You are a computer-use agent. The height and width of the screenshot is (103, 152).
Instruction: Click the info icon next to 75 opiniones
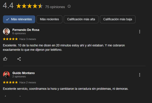pyautogui.click(x=69, y=6)
